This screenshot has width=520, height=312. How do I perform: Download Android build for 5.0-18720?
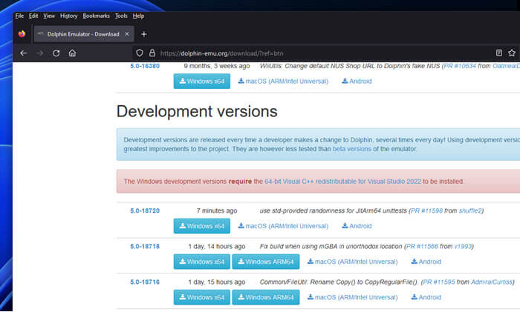pos(357,226)
